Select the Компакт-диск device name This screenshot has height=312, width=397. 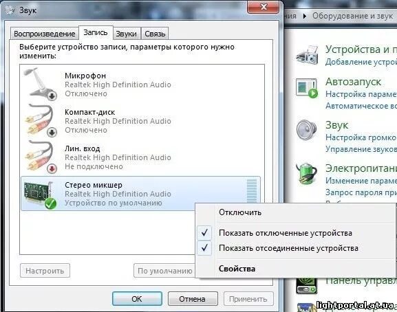click(90, 112)
